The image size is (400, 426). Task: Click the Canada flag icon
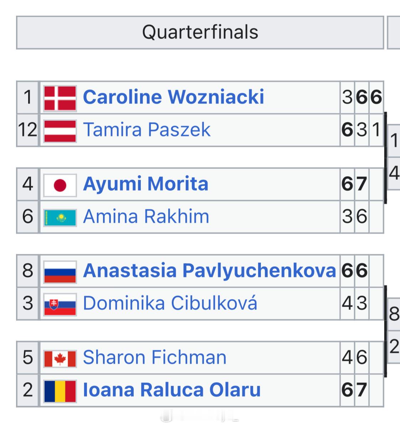(60, 359)
